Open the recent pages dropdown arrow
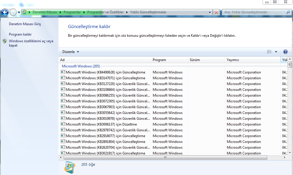The height and width of the screenshot is (175, 293). point(19,12)
